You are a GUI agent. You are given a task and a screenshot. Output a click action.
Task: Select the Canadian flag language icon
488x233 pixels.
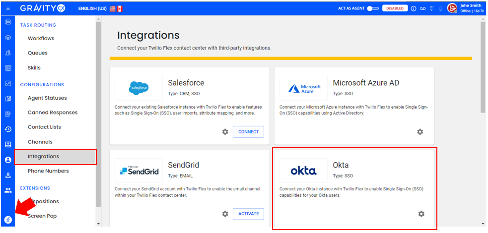(120, 9)
